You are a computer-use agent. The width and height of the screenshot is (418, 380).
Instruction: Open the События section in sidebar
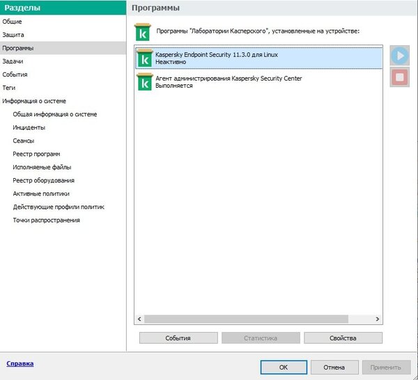(x=15, y=74)
